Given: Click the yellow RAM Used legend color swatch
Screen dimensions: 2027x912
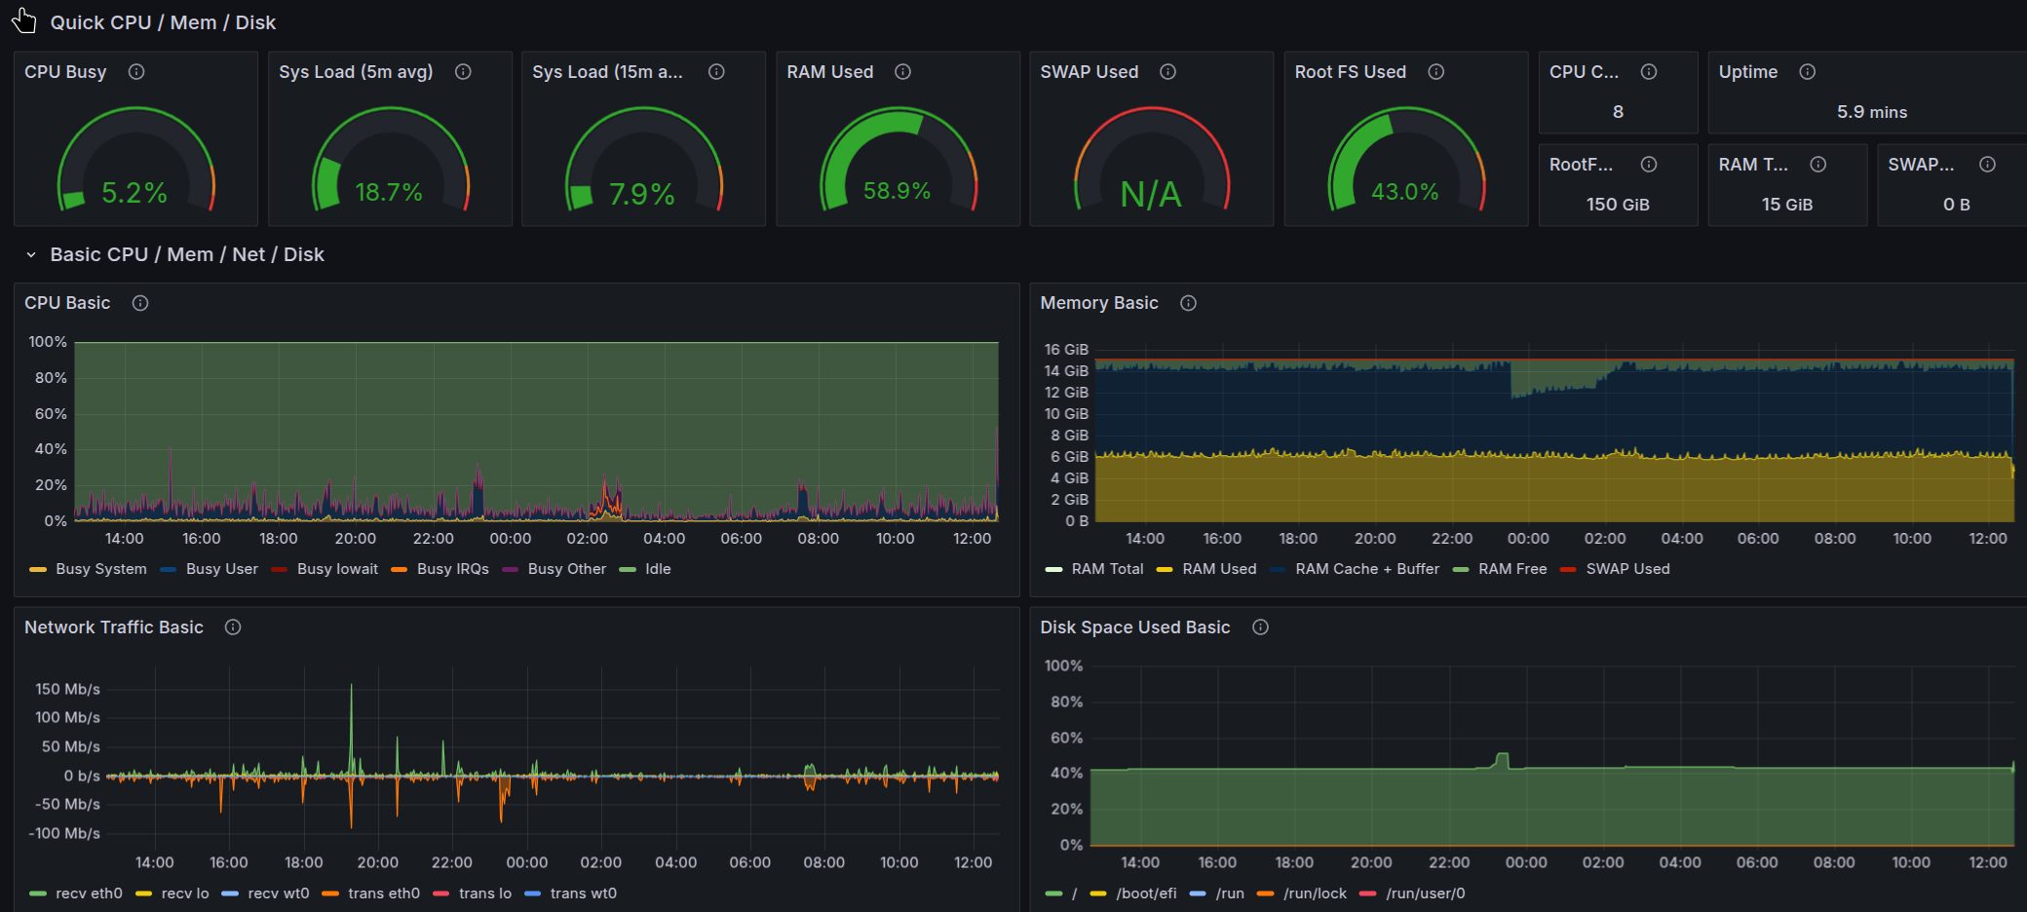Looking at the screenshot, I should click(x=1164, y=569).
